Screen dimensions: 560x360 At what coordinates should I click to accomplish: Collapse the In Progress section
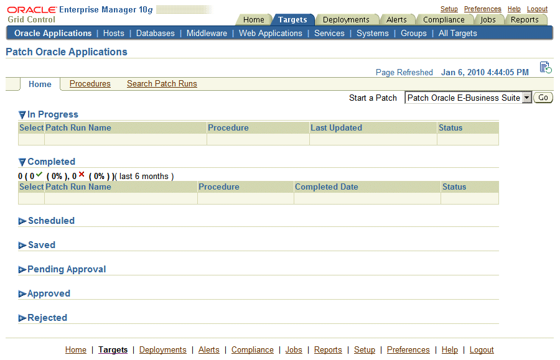click(x=22, y=114)
